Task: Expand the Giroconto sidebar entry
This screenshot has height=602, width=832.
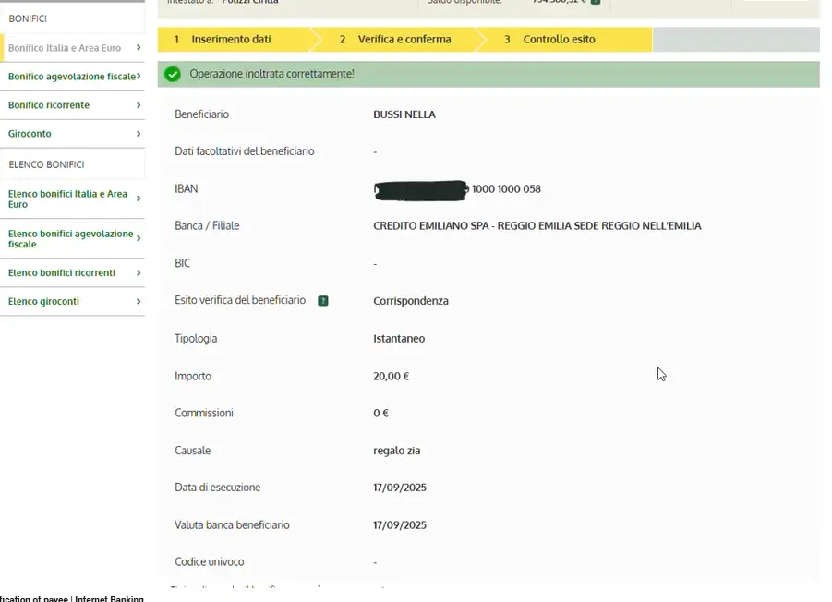Action: point(139,133)
